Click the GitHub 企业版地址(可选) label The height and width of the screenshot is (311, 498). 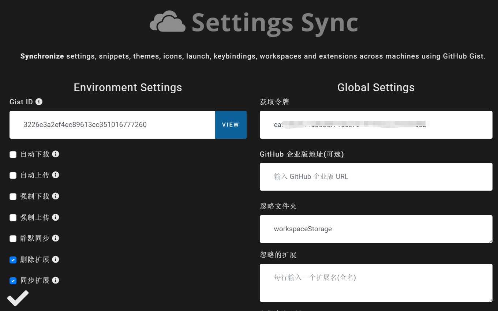tap(302, 154)
